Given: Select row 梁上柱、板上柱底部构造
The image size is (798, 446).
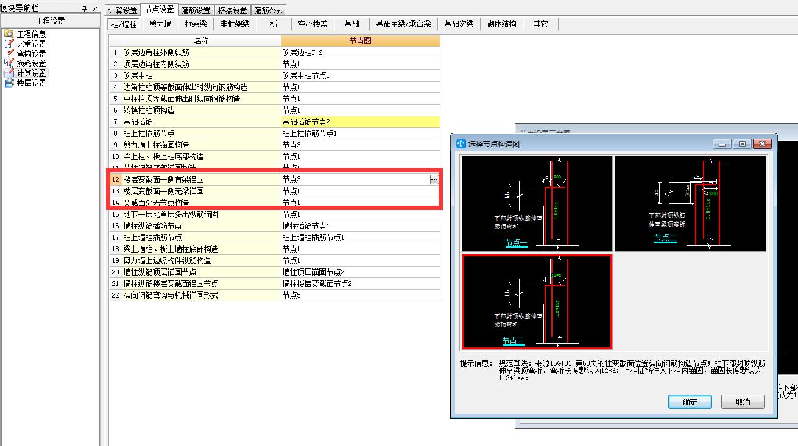Looking at the screenshot, I should pyautogui.click(x=201, y=156).
